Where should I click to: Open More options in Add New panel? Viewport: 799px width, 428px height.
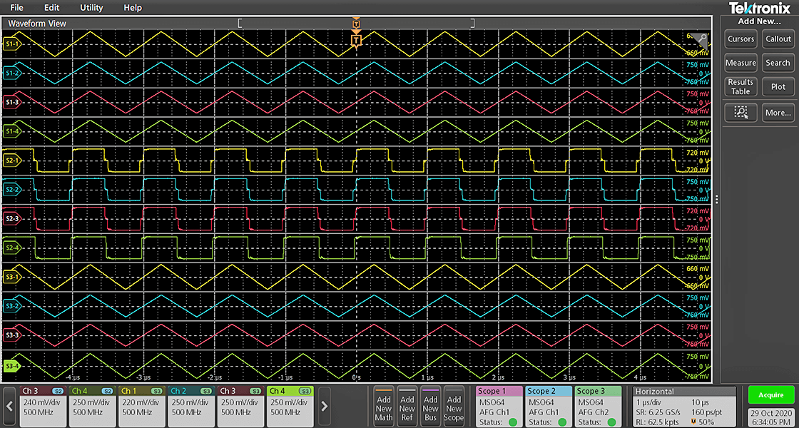coord(779,112)
